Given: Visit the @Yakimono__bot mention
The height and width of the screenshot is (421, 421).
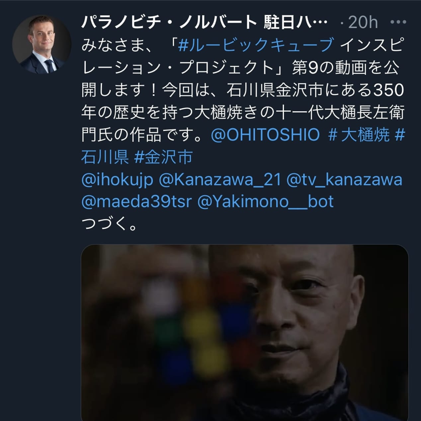Looking at the screenshot, I should coord(266,202).
